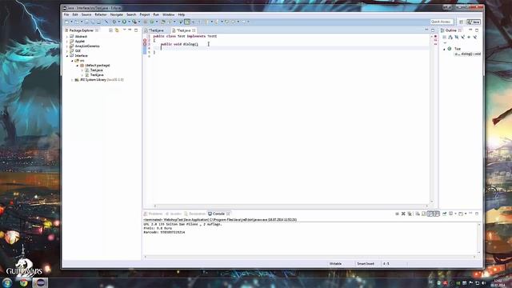Open the Refactor menu
This screenshot has width=512, height=288.
(101, 14)
